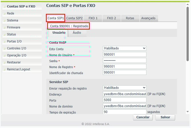
Task: Click the Porta input field
Action: click(x=124, y=100)
